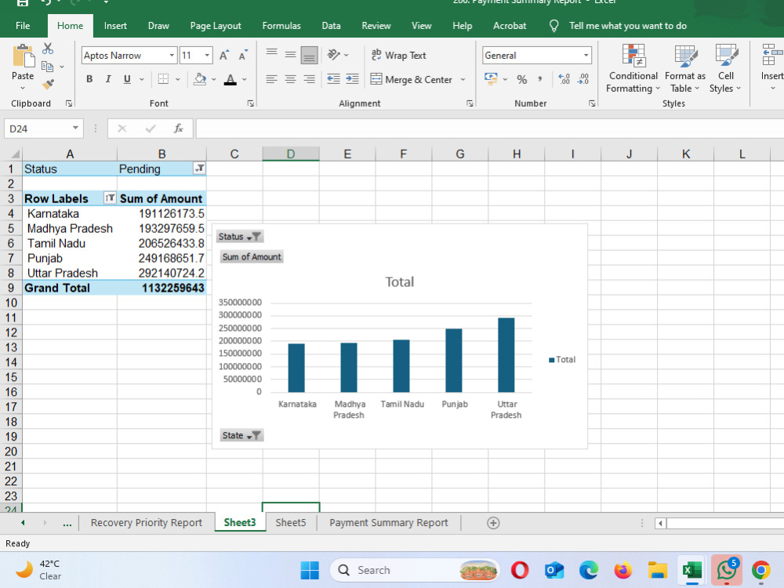The width and height of the screenshot is (784, 588).
Task: Open the Name Box dropdown arrow
Action: click(x=75, y=129)
